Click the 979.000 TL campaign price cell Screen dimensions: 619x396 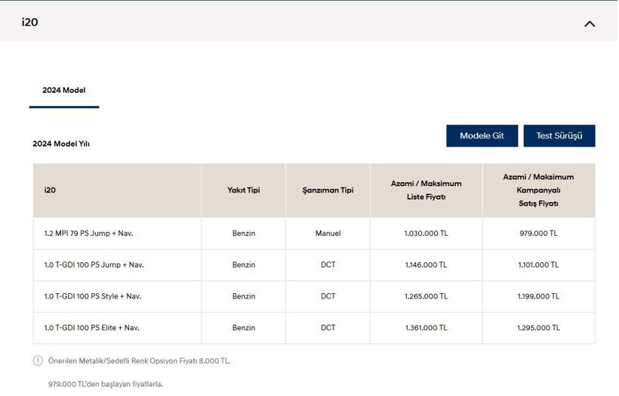538,234
